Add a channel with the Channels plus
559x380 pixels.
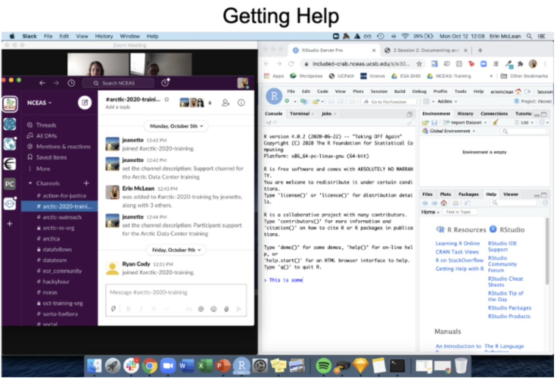pos(86,183)
